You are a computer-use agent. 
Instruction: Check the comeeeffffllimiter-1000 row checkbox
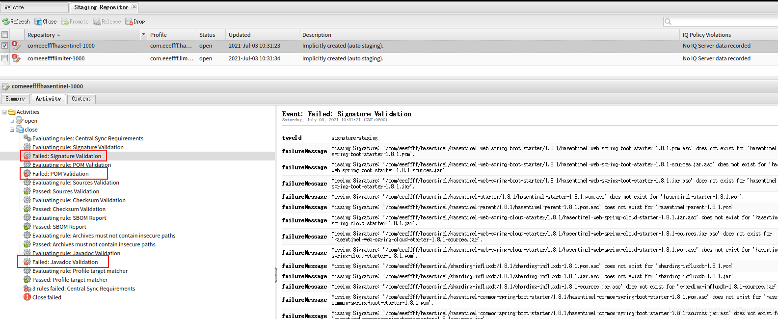[5, 58]
